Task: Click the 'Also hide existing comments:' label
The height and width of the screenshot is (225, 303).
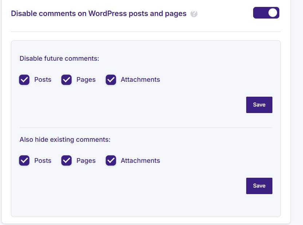Action: (x=65, y=139)
